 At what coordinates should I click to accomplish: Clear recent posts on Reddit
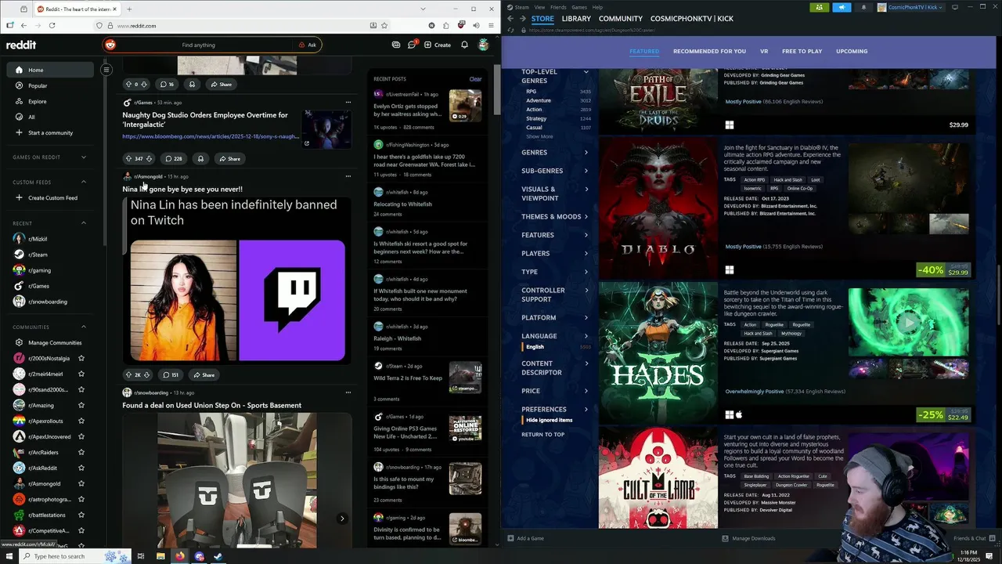[475, 78]
